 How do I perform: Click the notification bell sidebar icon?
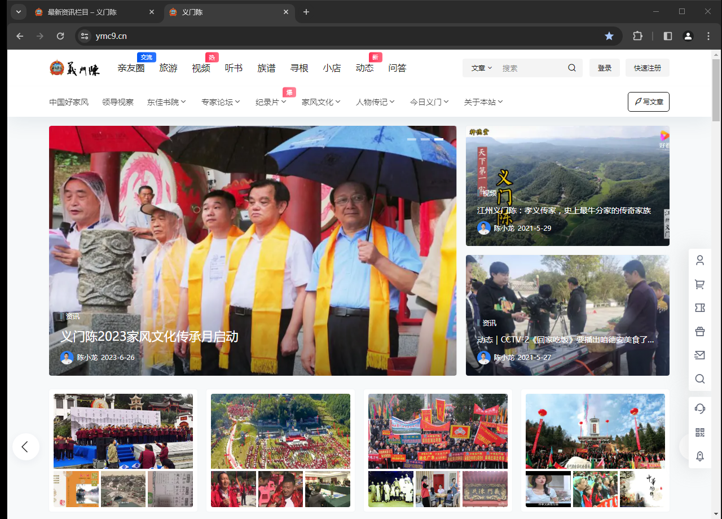point(700,456)
